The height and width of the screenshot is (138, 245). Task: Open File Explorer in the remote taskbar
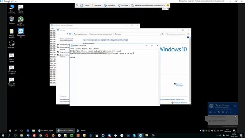pos(33,130)
